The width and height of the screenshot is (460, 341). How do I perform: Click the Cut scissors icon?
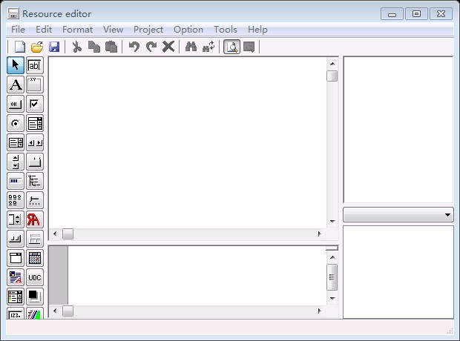point(76,47)
